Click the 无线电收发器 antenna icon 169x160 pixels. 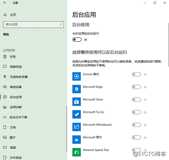(x=5, y=77)
